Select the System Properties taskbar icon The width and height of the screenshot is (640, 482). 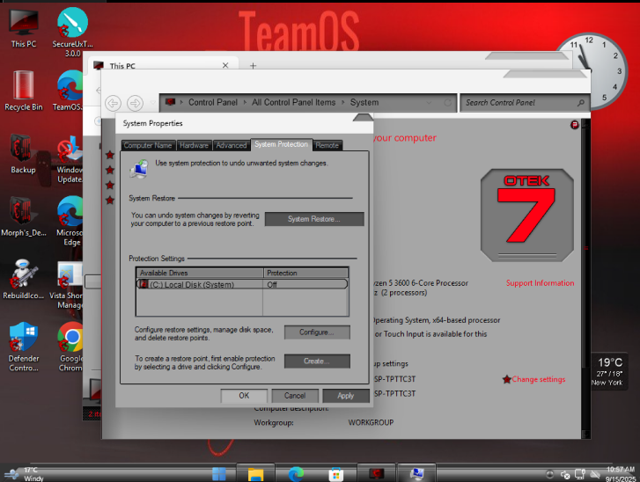[x=417, y=473]
